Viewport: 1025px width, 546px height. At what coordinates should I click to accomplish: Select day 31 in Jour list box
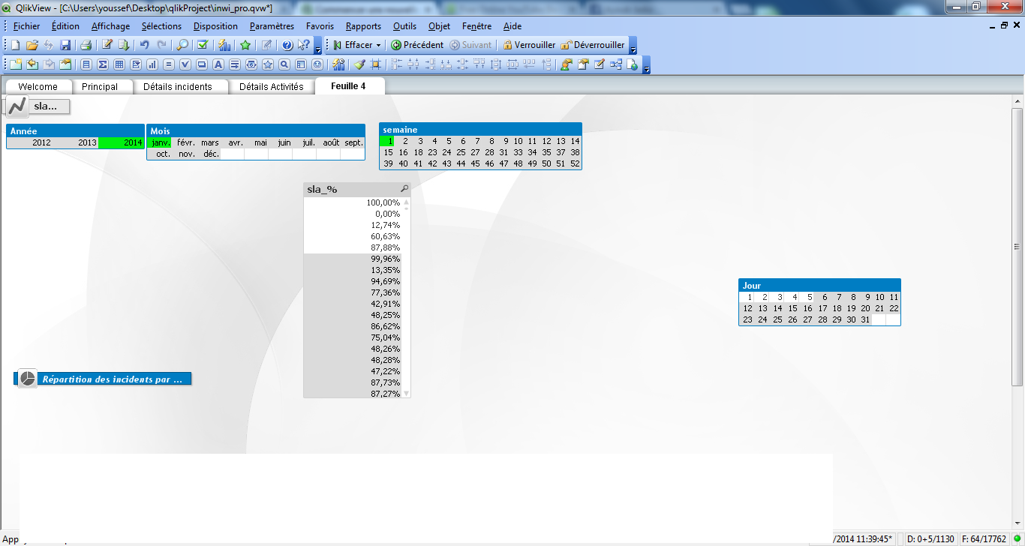point(865,319)
